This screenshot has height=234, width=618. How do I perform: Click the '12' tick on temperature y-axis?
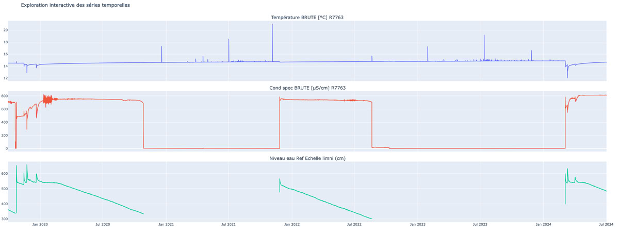pos(5,78)
